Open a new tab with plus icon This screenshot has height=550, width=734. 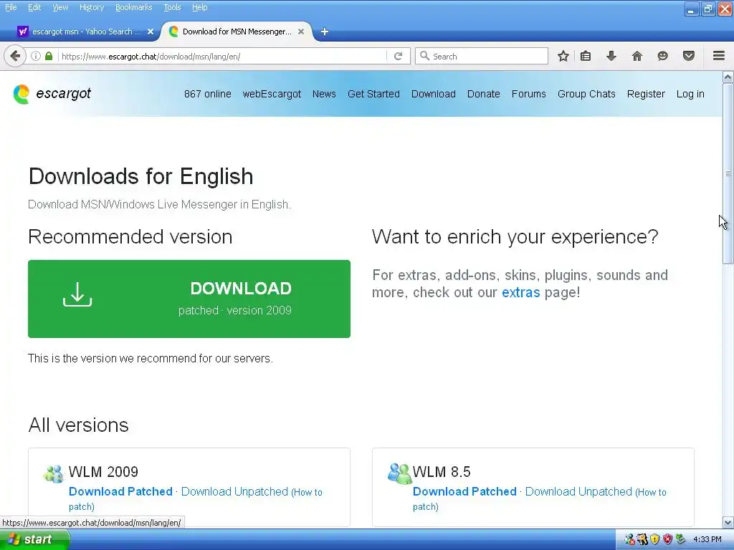pyautogui.click(x=325, y=32)
